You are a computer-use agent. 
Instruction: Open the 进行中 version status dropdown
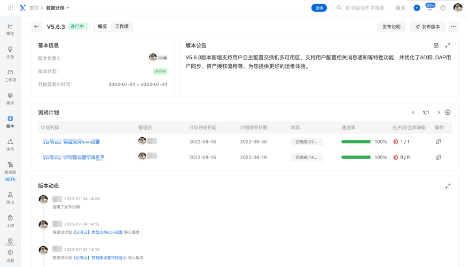77,27
